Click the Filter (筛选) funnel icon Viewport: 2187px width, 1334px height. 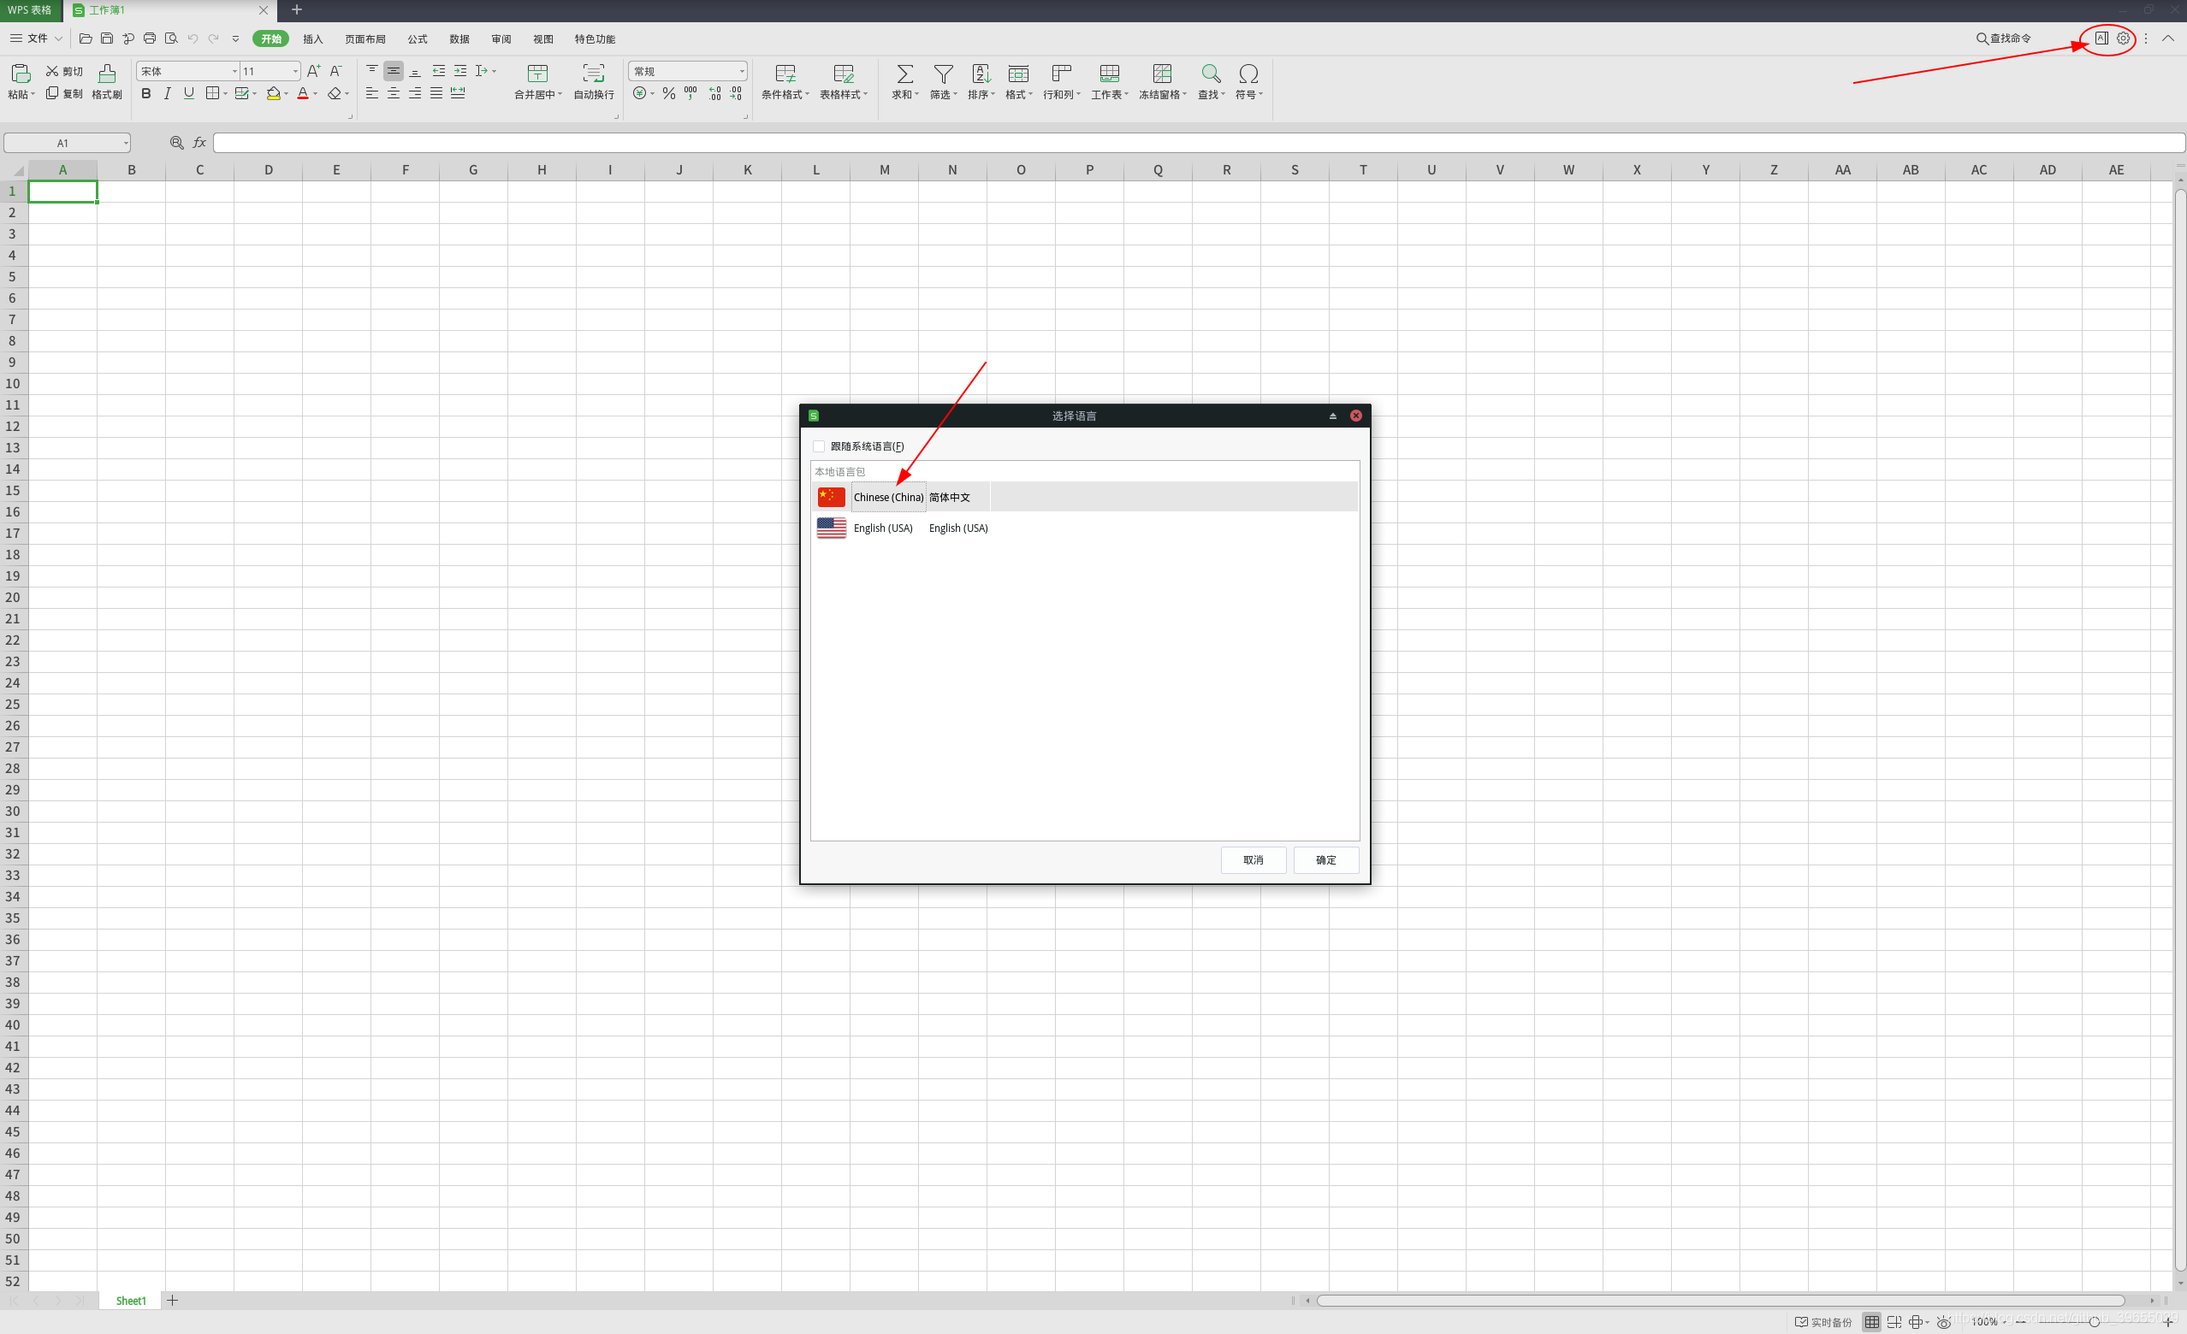pos(943,74)
